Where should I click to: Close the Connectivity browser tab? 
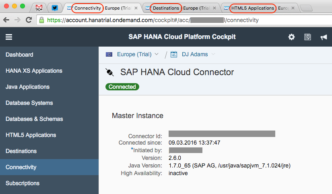click(x=136, y=8)
